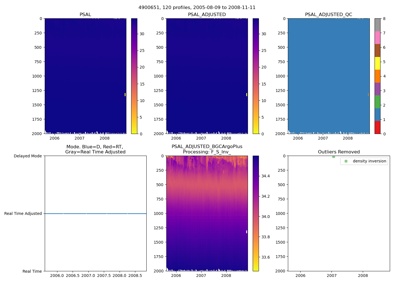Image resolution: width=394 pixels, height=282 pixels.
Task: Select the red QC colorbar segment
Action: coord(377,127)
